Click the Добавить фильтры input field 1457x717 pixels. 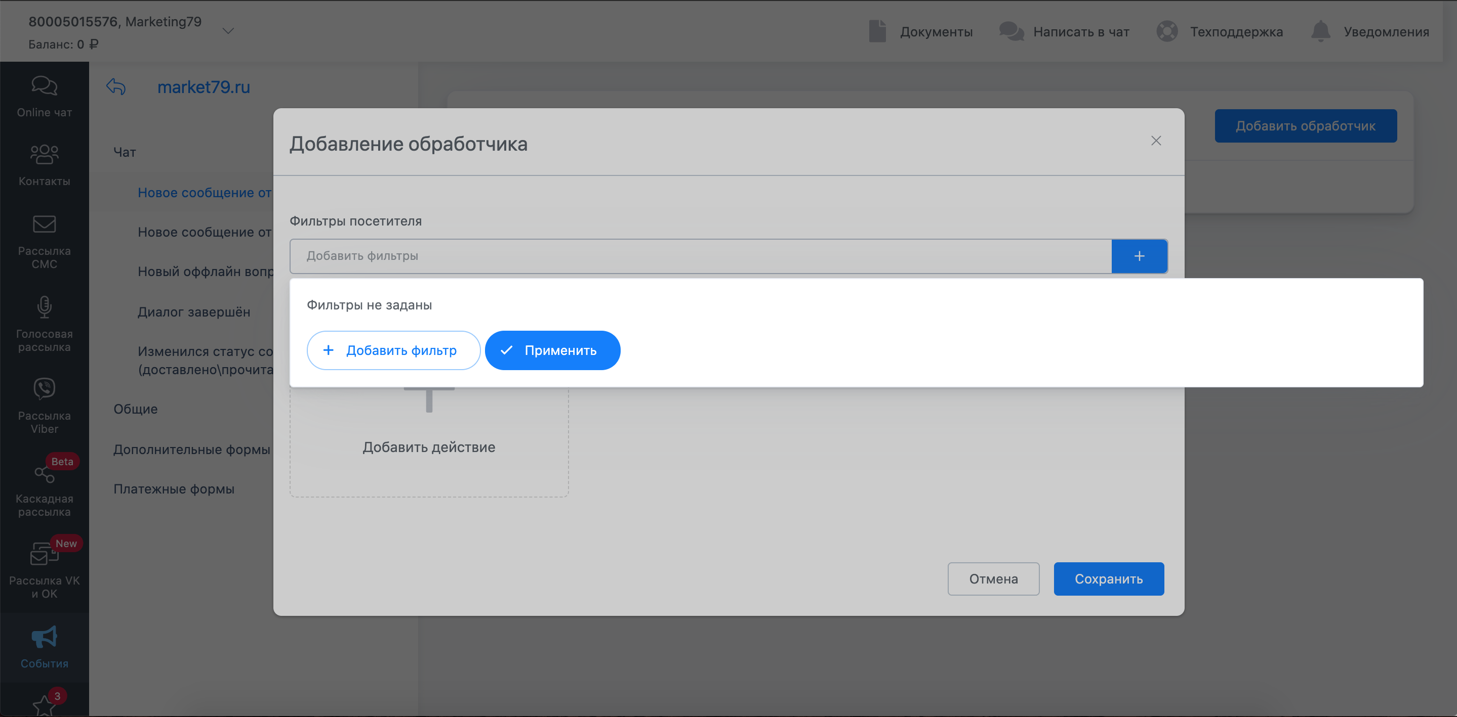coord(700,256)
